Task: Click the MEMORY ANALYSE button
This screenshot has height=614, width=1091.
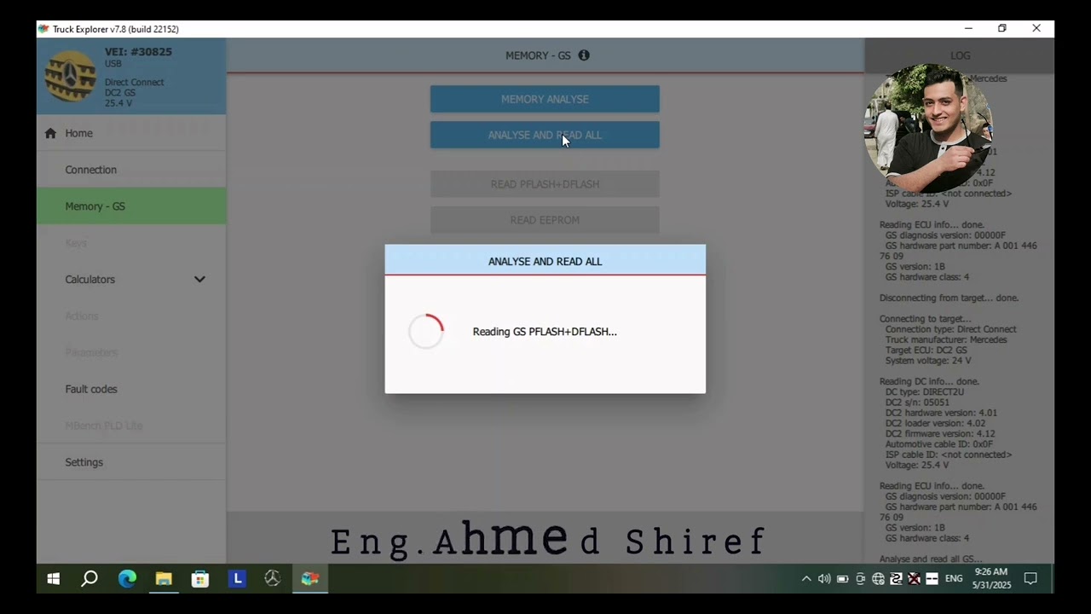Action: pos(545,99)
